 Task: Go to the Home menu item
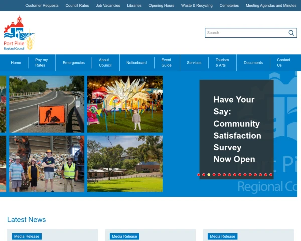[16, 63]
